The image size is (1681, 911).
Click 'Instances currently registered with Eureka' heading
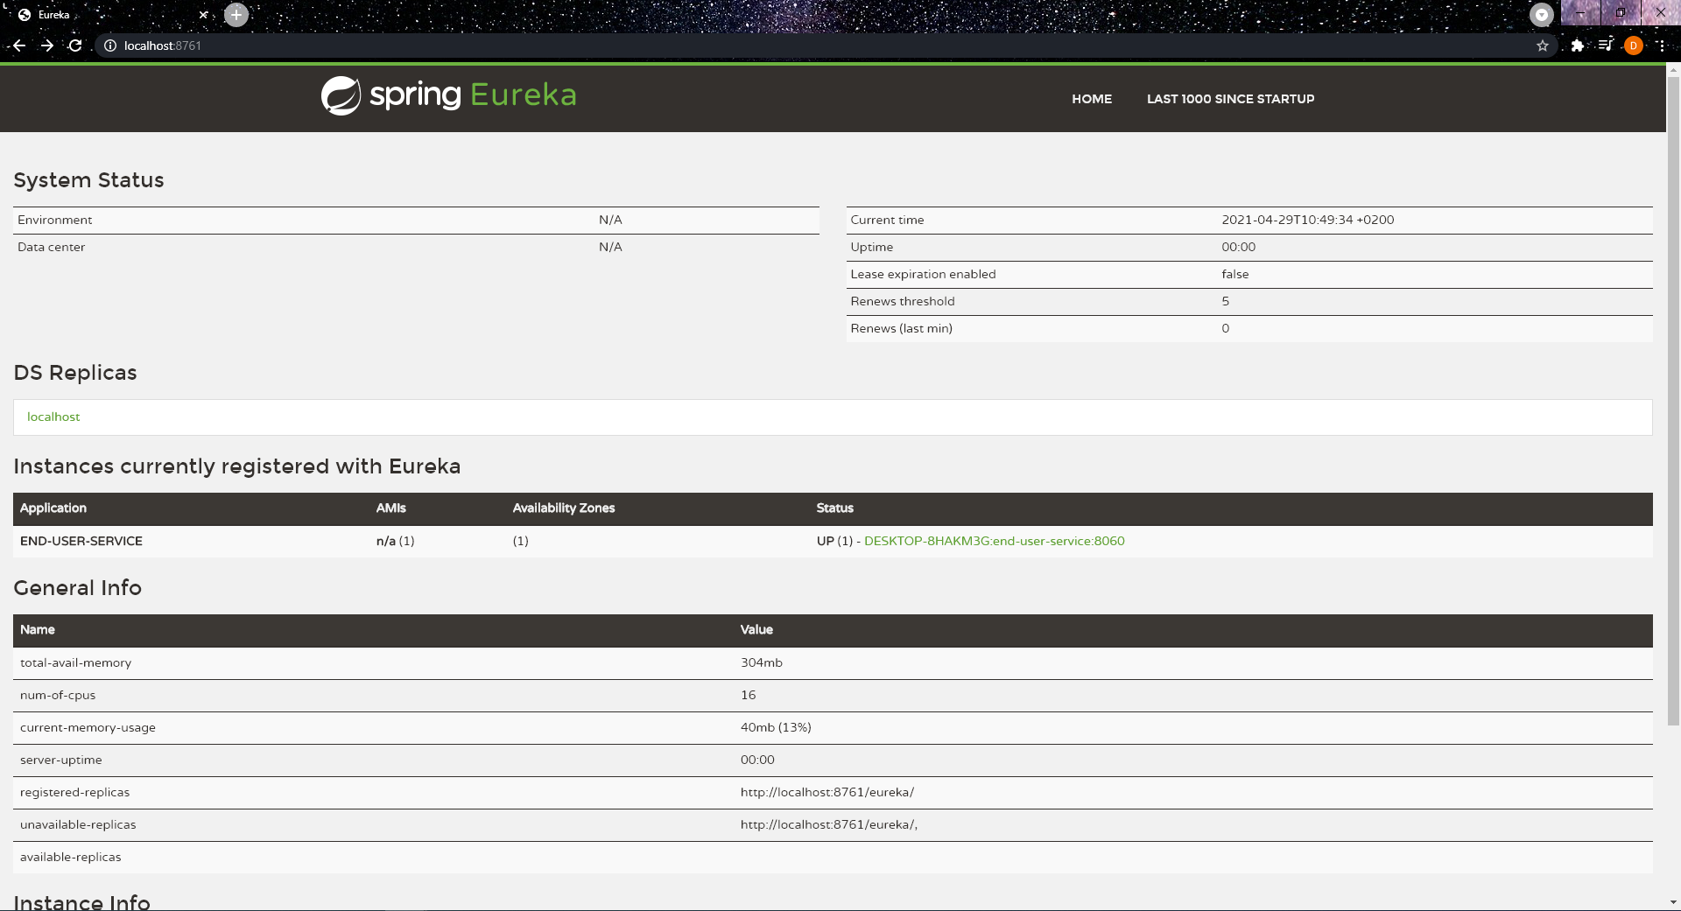(236, 466)
